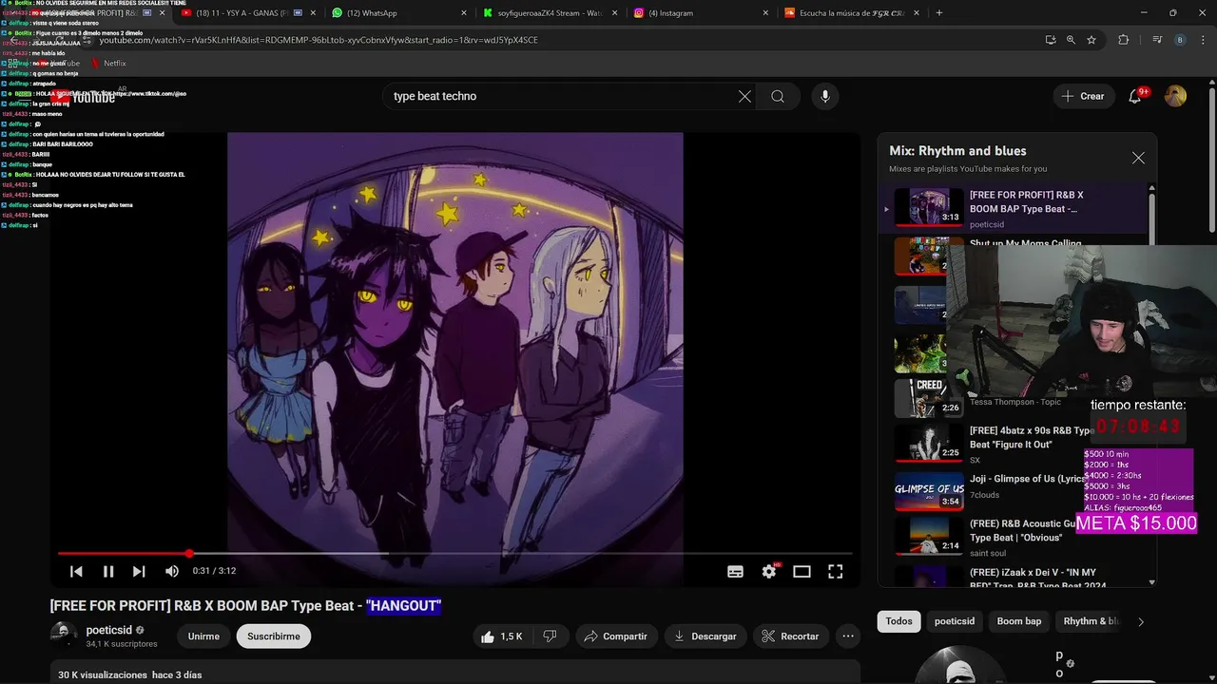Like the video showing 1,5 K
Image resolution: width=1217 pixels, height=684 pixels.
coord(502,636)
